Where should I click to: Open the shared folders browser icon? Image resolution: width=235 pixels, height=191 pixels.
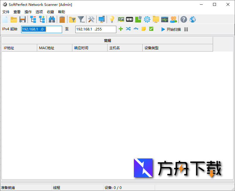[x=156, y=19]
